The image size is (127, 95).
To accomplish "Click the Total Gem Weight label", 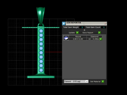I will coord(71,27).
